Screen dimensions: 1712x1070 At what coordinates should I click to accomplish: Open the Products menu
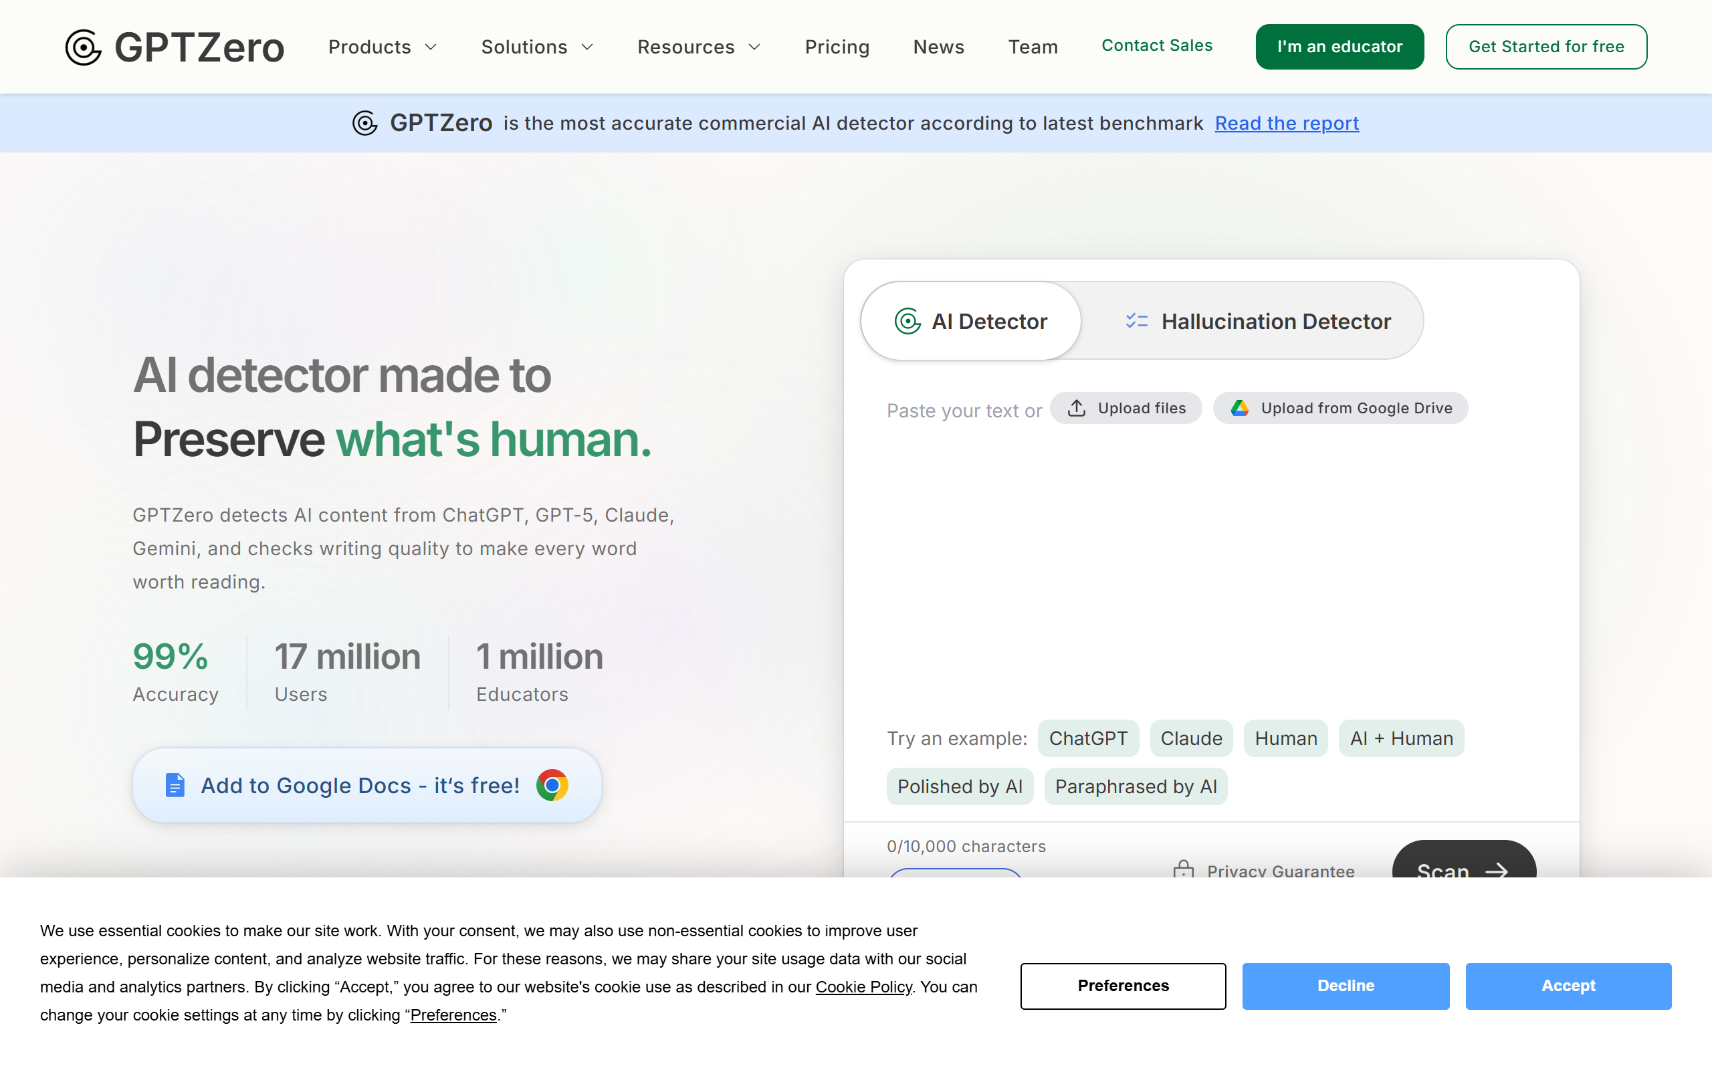tap(383, 47)
